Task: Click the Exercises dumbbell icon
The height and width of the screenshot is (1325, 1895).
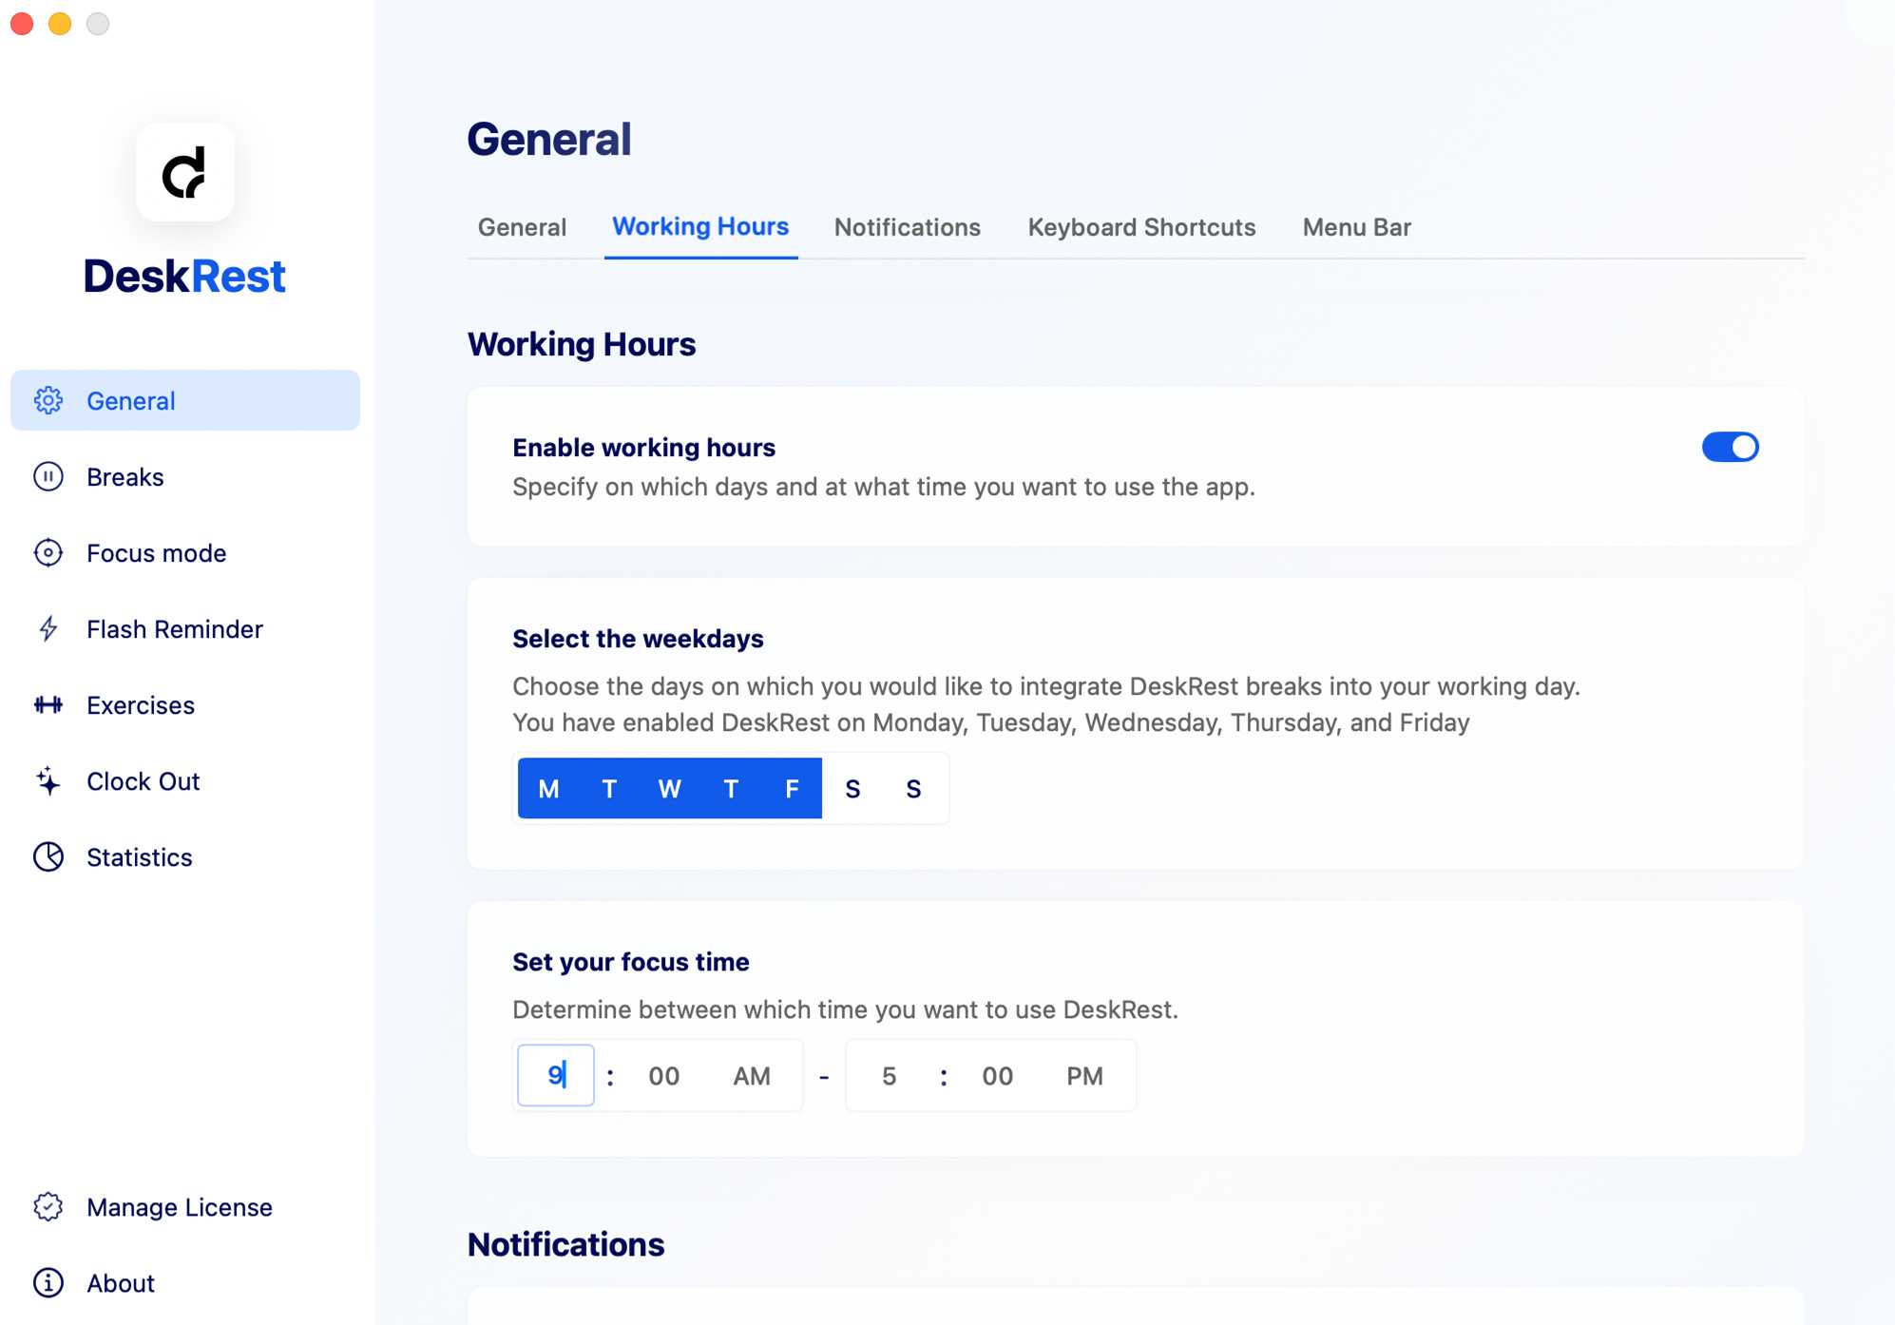Action: (x=48, y=704)
